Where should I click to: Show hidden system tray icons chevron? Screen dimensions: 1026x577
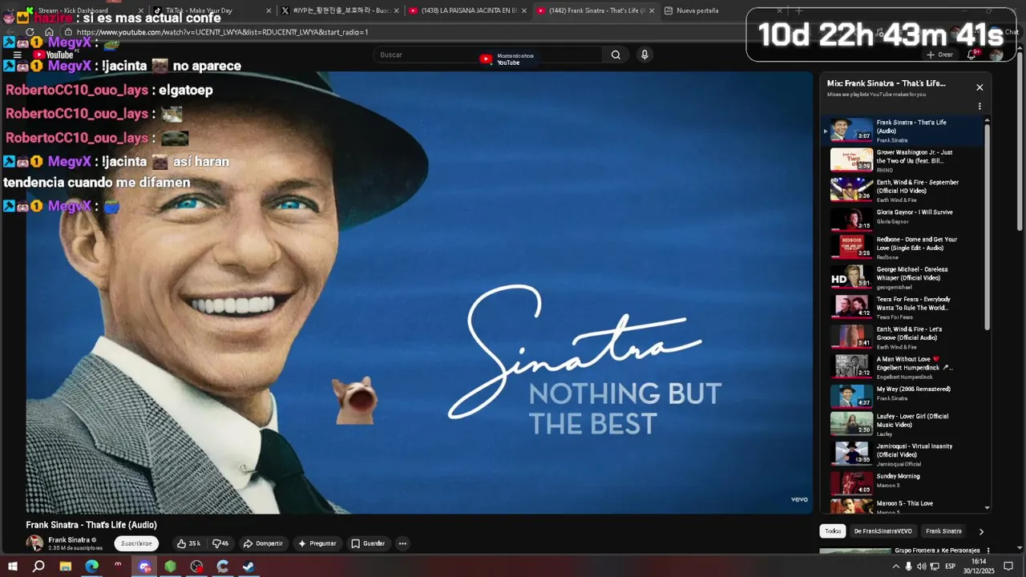click(895, 567)
